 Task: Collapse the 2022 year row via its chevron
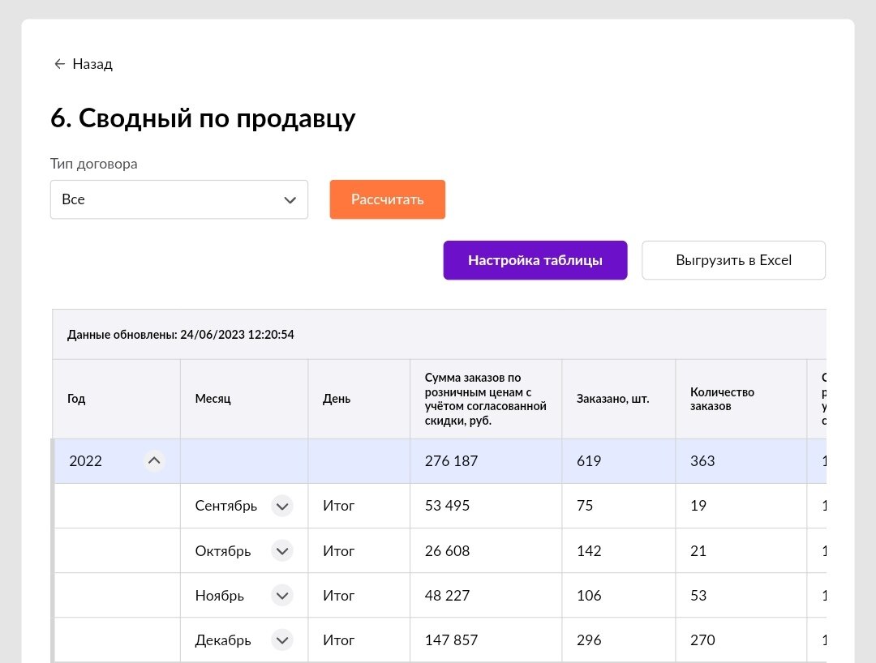point(154,460)
